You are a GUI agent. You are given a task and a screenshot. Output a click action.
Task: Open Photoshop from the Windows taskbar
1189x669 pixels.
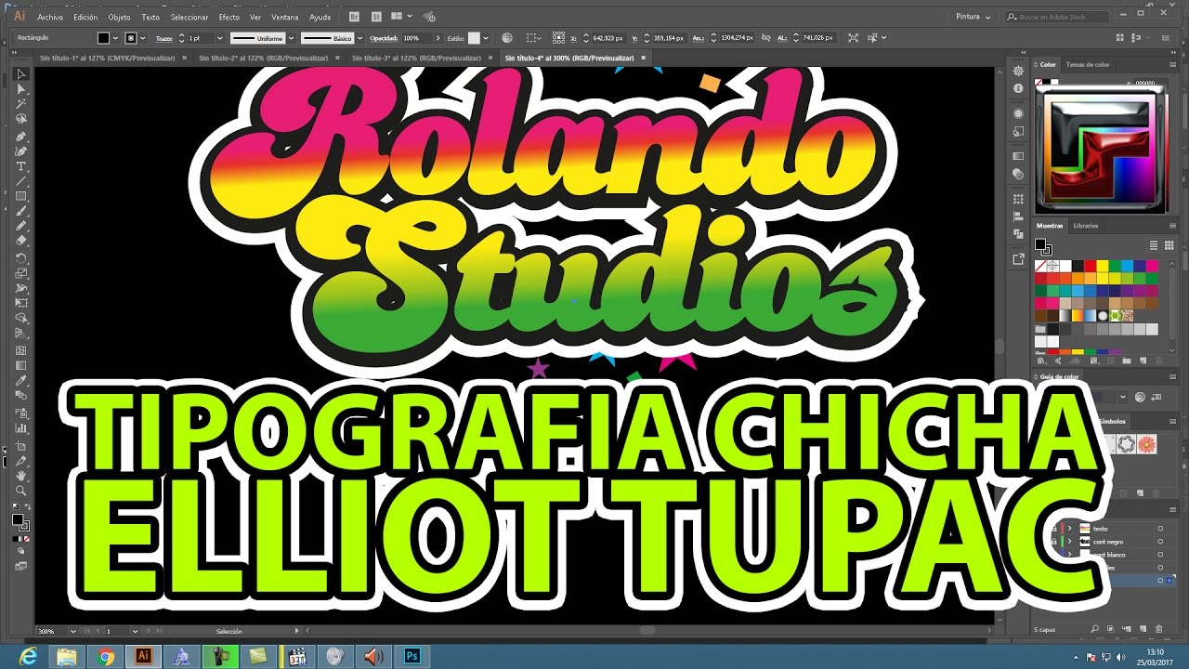[412, 656]
